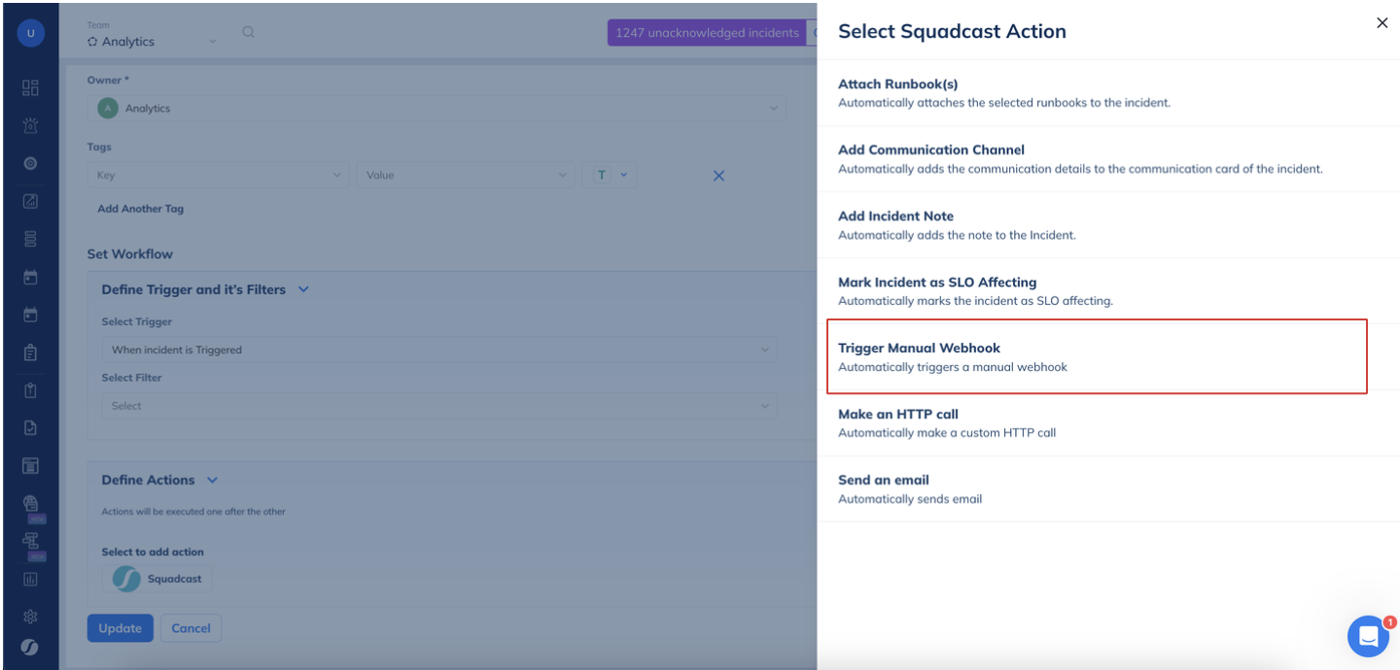The height and width of the screenshot is (670, 1400).
Task: Click the settings gear icon in sidebar
Action: click(x=30, y=617)
